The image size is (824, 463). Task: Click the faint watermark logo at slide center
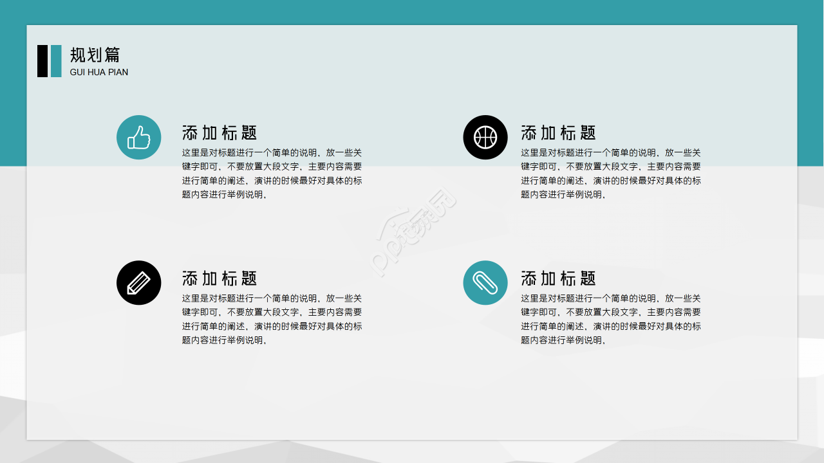(413, 233)
